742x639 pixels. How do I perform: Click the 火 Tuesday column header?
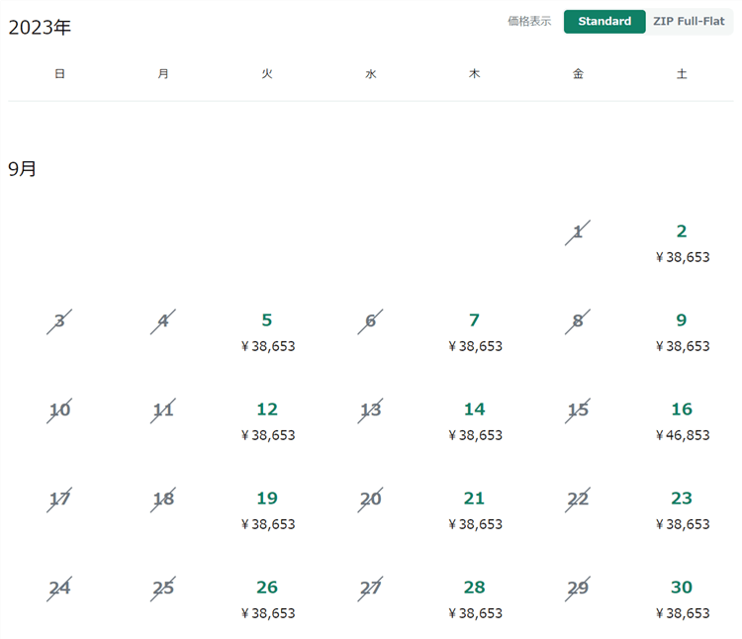pos(267,74)
